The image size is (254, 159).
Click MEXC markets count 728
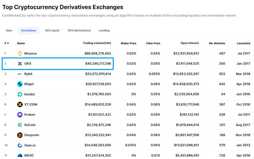[x=222, y=156]
